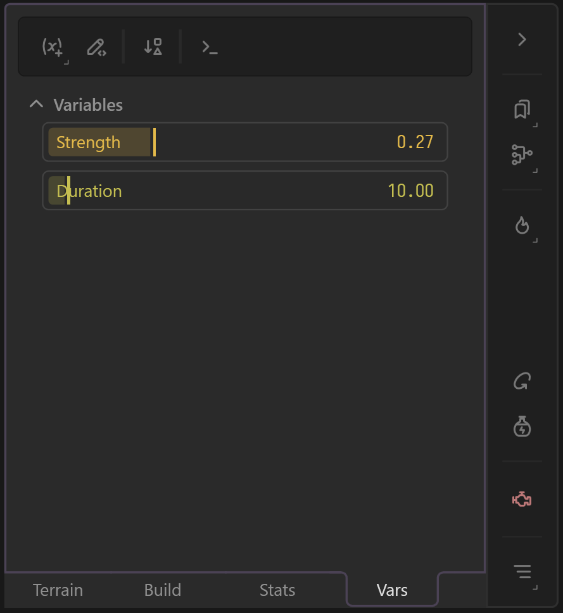Click the Strength value 0.27
The width and height of the screenshot is (563, 613).
415,142
